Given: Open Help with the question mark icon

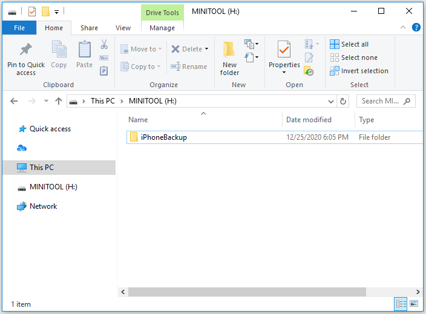Looking at the screenshot, I should click(416, 27).
